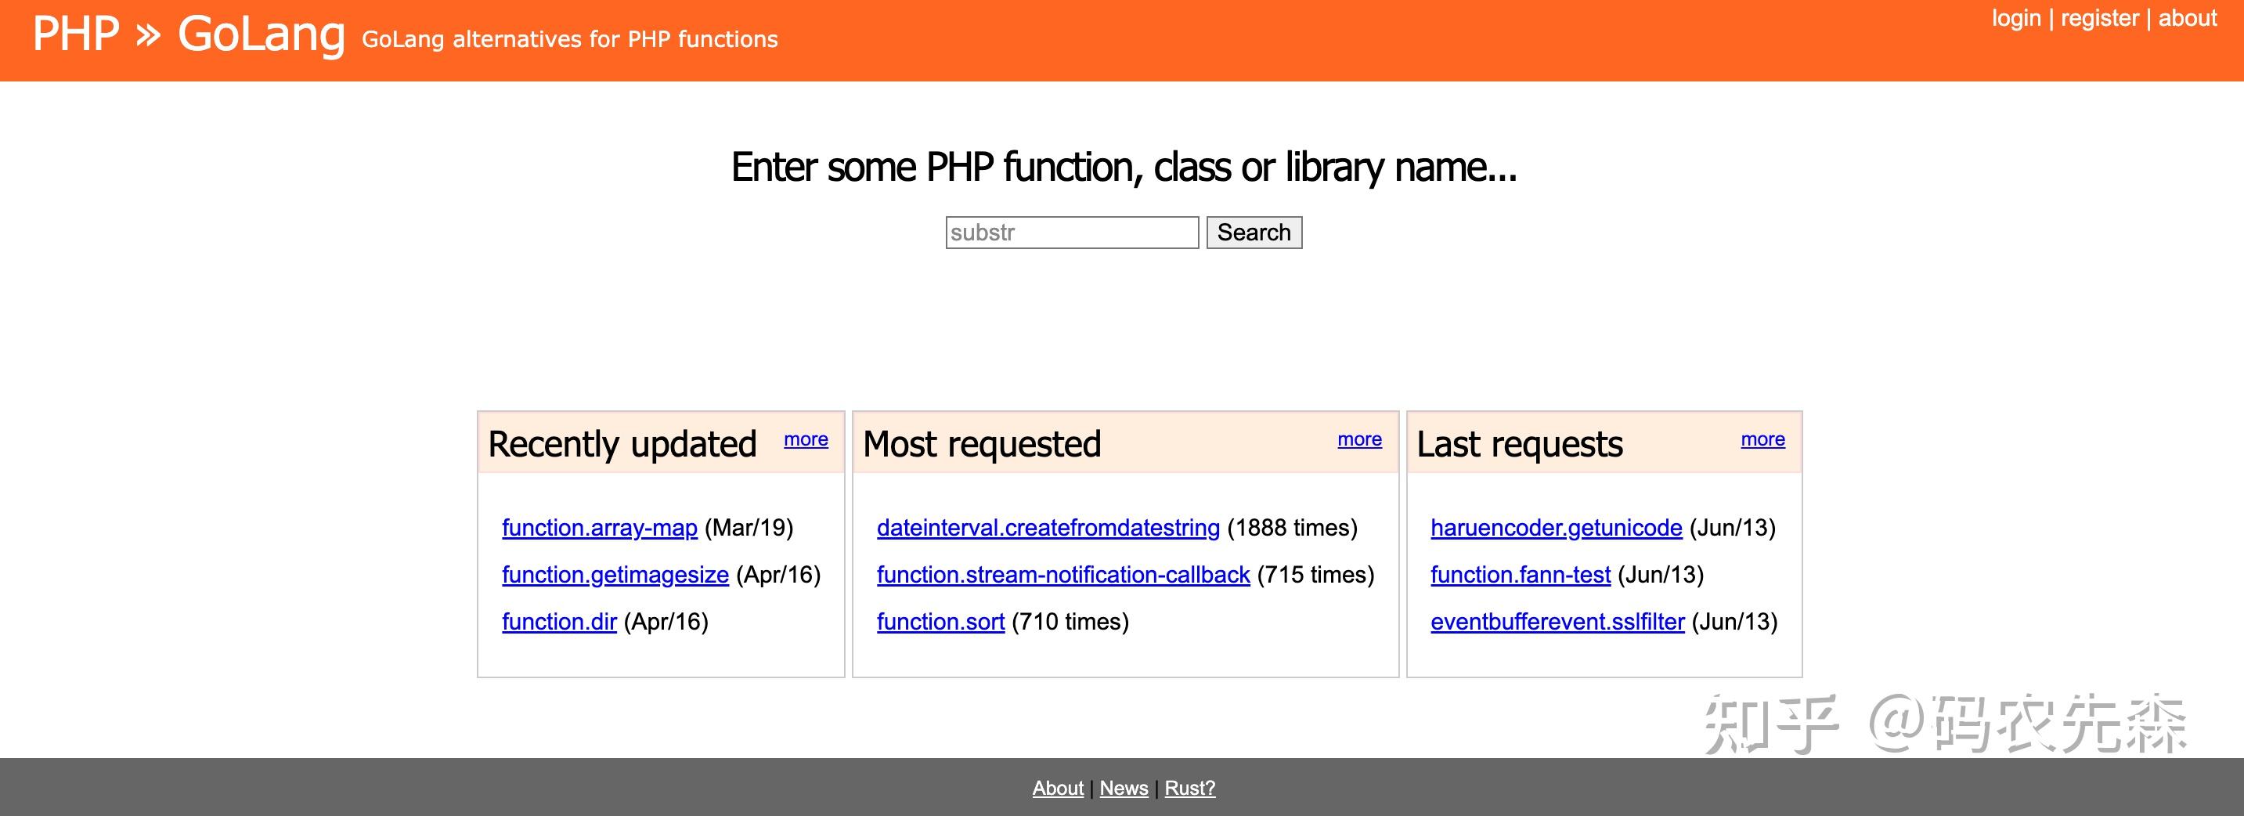Open the login link
The image size is (2244, 816).
(x=2016, y=18)
